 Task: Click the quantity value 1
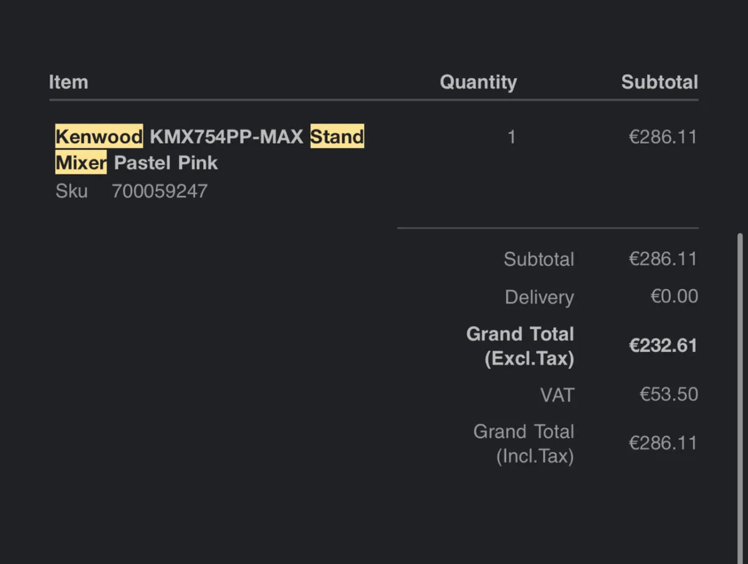pyautogui.click(x=512, y=137)
